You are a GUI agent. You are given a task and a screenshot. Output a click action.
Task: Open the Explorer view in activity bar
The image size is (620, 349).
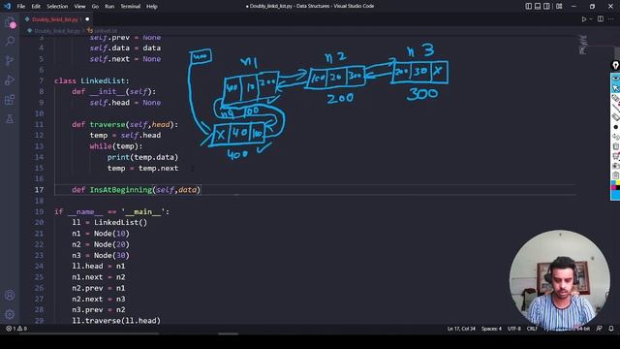pyautogui.click(x=10, y=22)
